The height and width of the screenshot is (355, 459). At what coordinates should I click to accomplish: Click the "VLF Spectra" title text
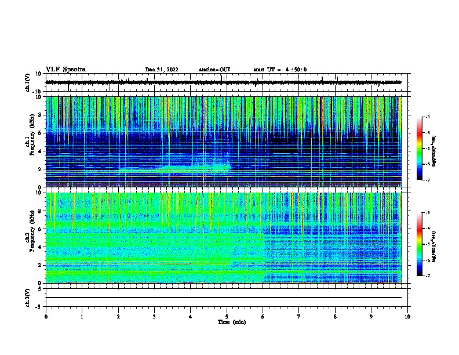coord(65,70)
